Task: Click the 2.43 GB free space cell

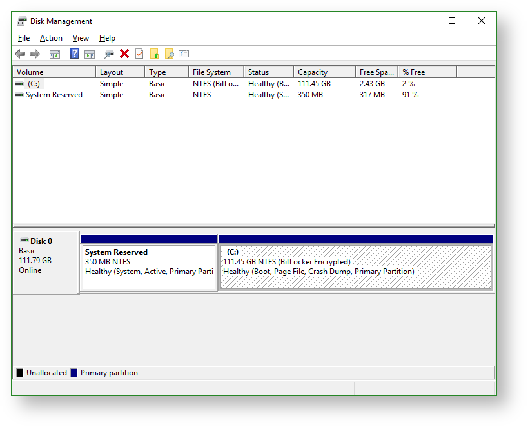Action: [372, 84]
